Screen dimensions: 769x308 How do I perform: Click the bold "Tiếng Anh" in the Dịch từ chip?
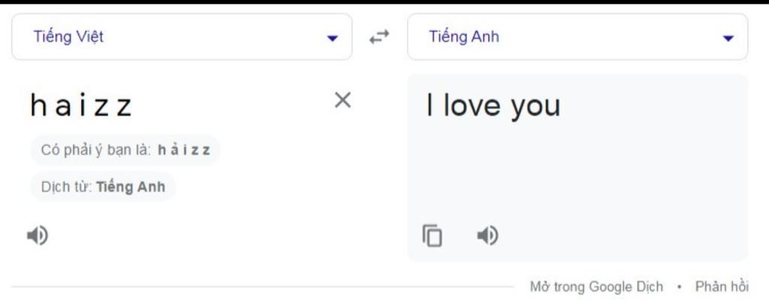coord(130,187)
